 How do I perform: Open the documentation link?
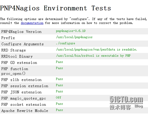click(x=32, y=23)
